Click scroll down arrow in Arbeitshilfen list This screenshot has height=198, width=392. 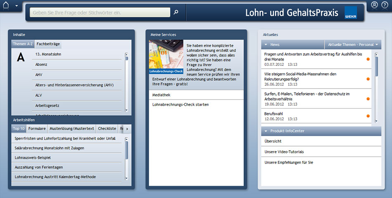pos(127,178)
